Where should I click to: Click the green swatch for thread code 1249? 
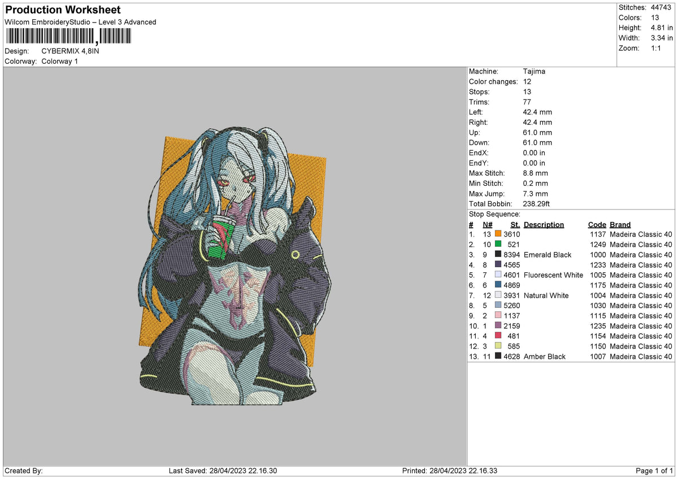(x=498, y=244)
